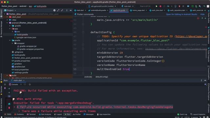Collapse the build folder in tree
This screenshot has width=210, height=118.
[7, 75]
